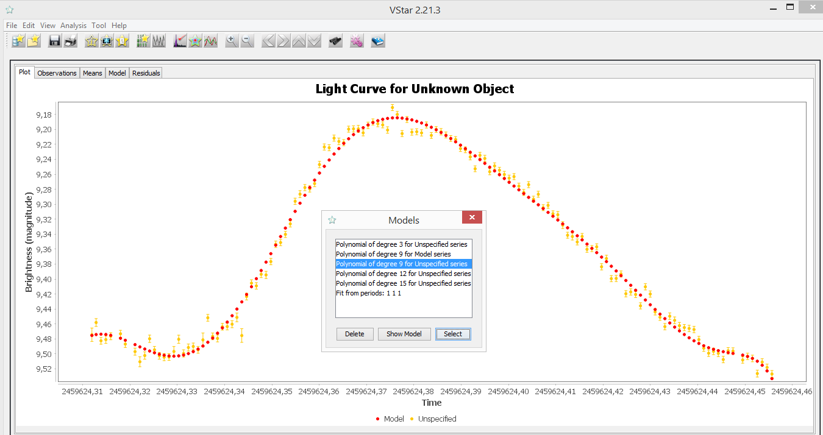Click Select button in Models dialog
The image size is (823, 435).
(453, 334)
